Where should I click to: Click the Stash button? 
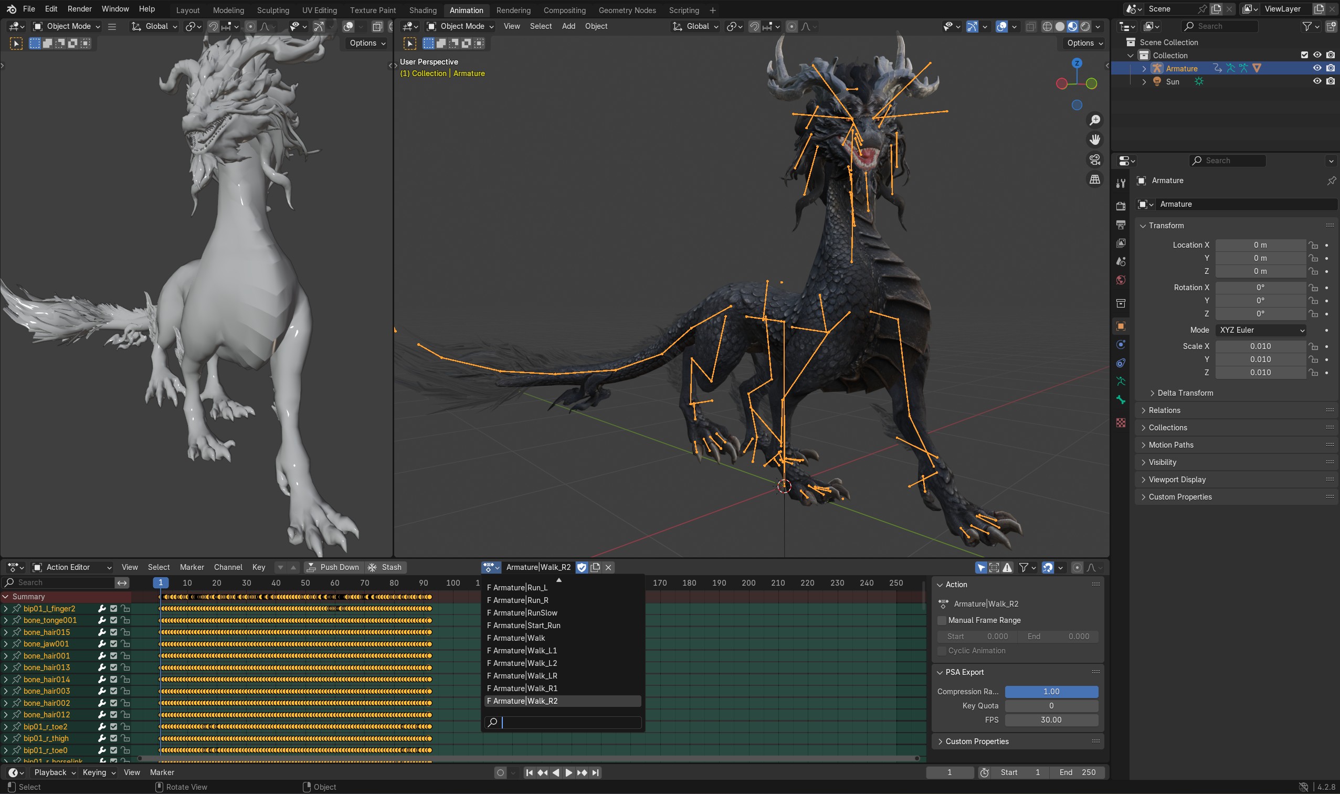tap(385, 567)
